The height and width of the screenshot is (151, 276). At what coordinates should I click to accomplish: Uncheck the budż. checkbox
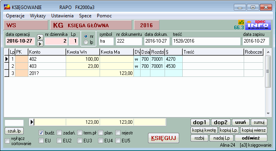(41, 133)
